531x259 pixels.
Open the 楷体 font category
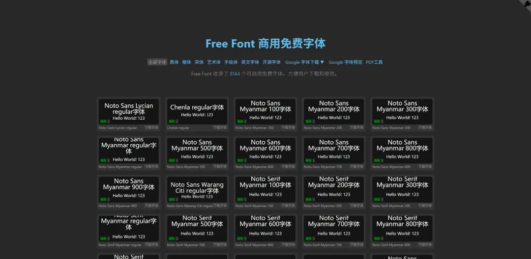[187, 62]
